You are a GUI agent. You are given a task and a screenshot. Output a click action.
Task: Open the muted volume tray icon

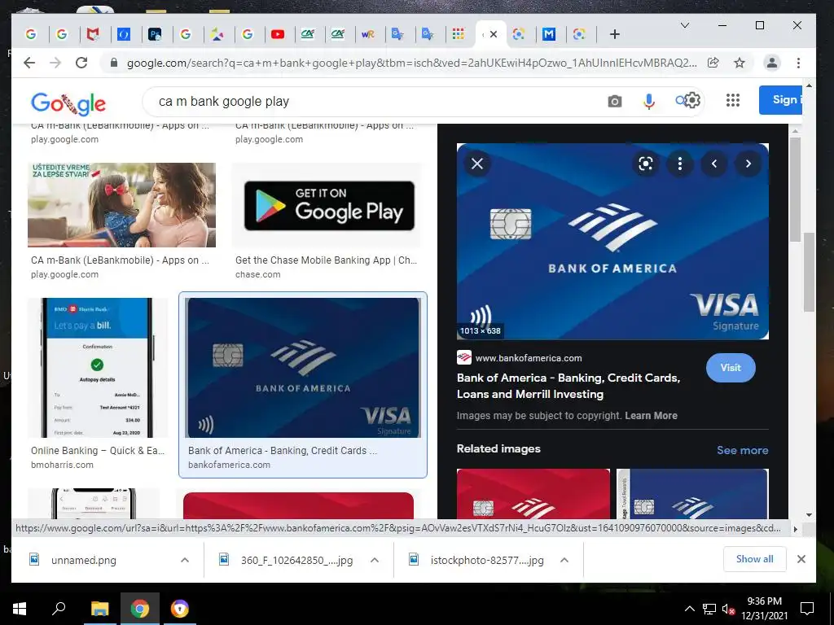pyautogui.click(x=728, y=609)
